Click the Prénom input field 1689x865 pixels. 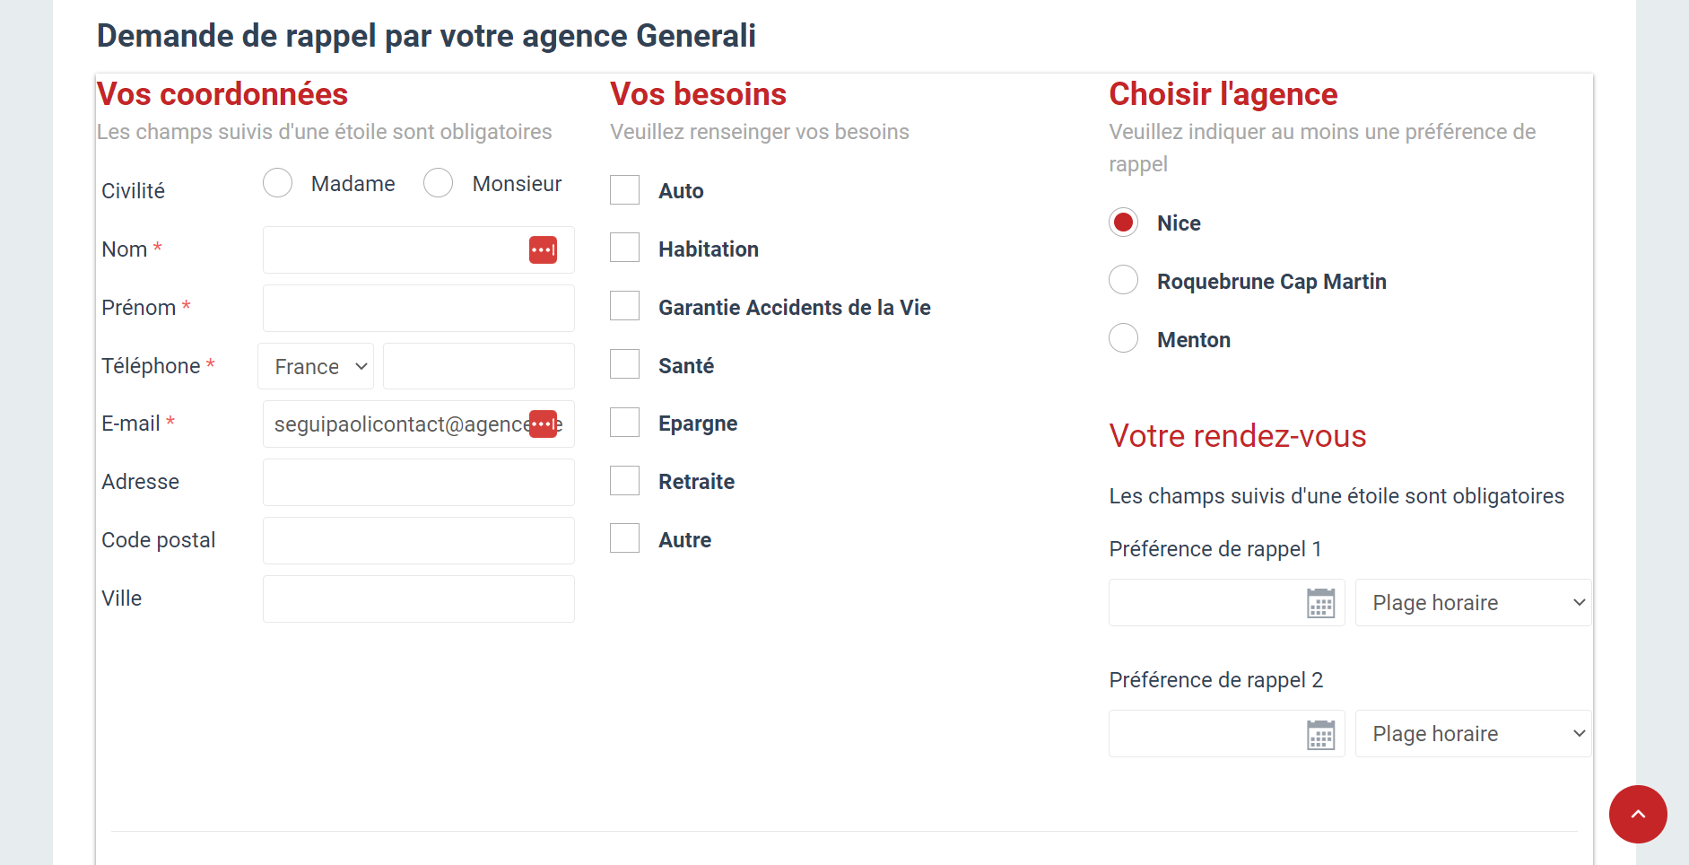(x=419, y=308)
